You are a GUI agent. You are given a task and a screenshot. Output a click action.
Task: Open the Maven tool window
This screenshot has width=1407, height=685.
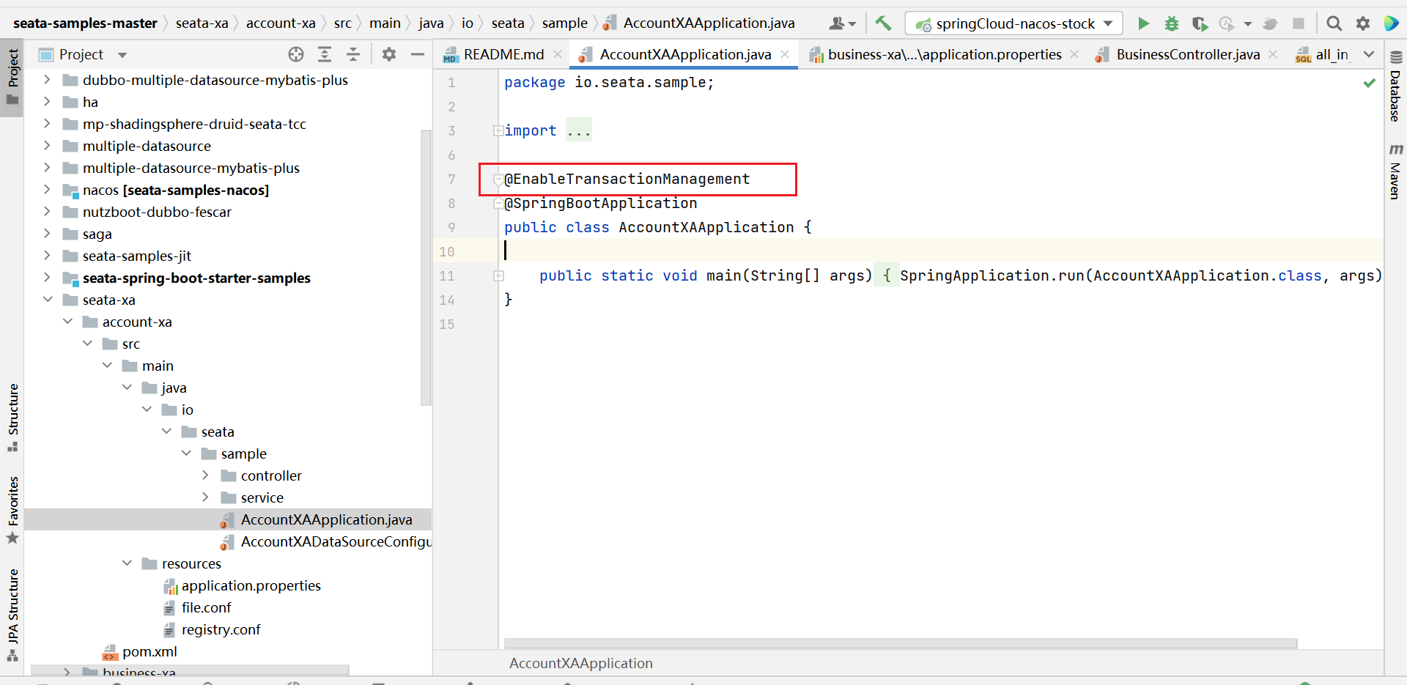[x=1395, y=171]
